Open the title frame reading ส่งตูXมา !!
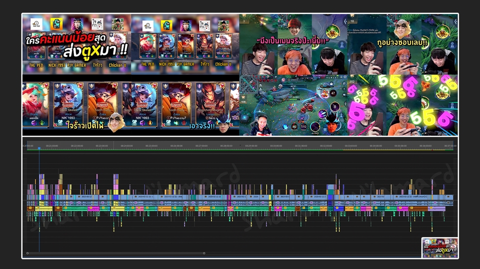 tap(77, 44)
